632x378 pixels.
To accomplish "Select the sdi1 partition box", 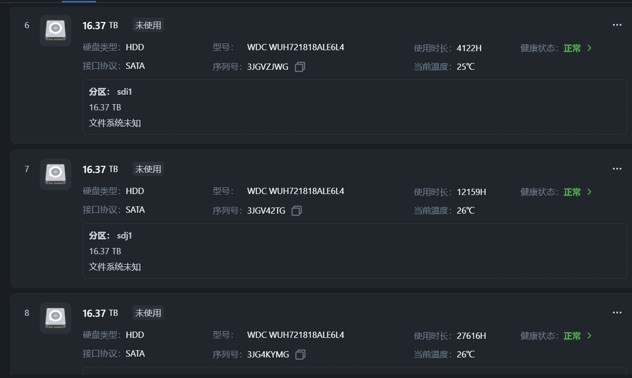I will [355, 107].
